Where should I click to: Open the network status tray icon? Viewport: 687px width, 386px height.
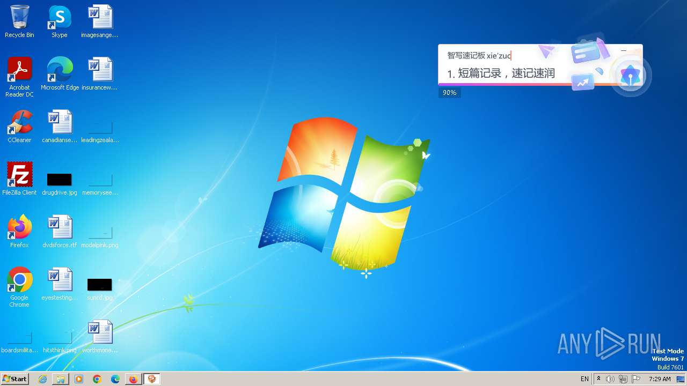click(x=623, y=379)
